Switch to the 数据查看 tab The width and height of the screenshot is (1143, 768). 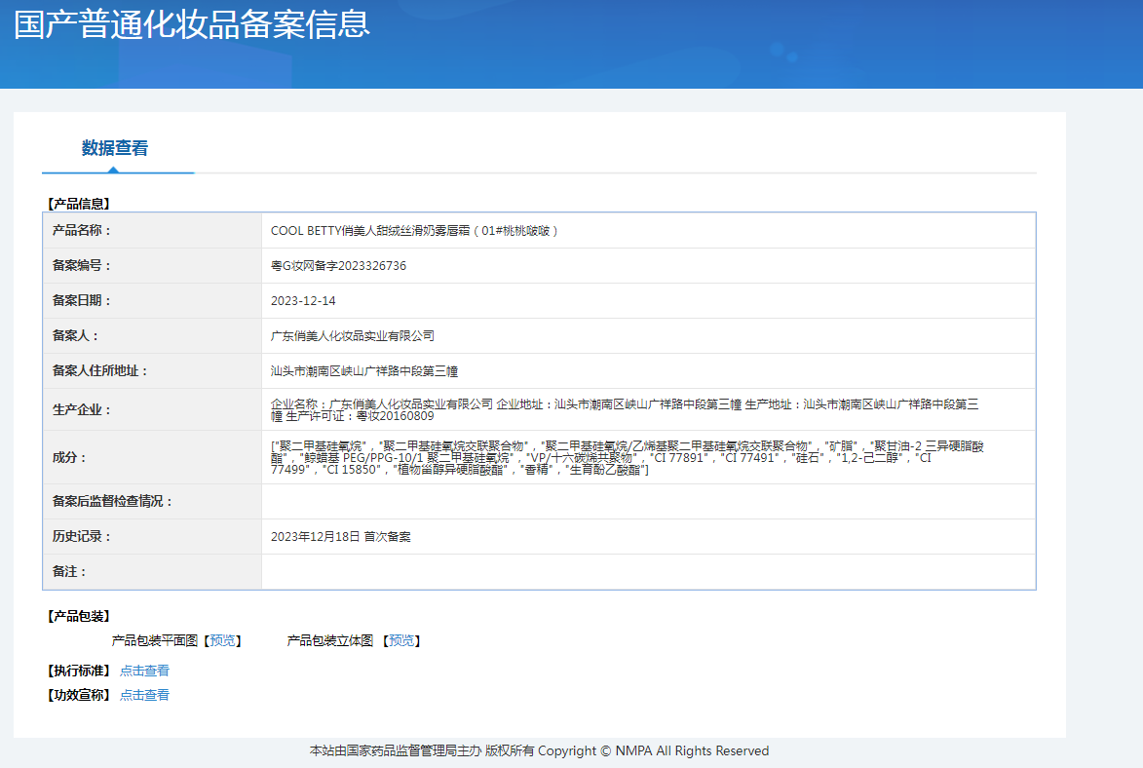pyautogui.click(x=115, y=148)
